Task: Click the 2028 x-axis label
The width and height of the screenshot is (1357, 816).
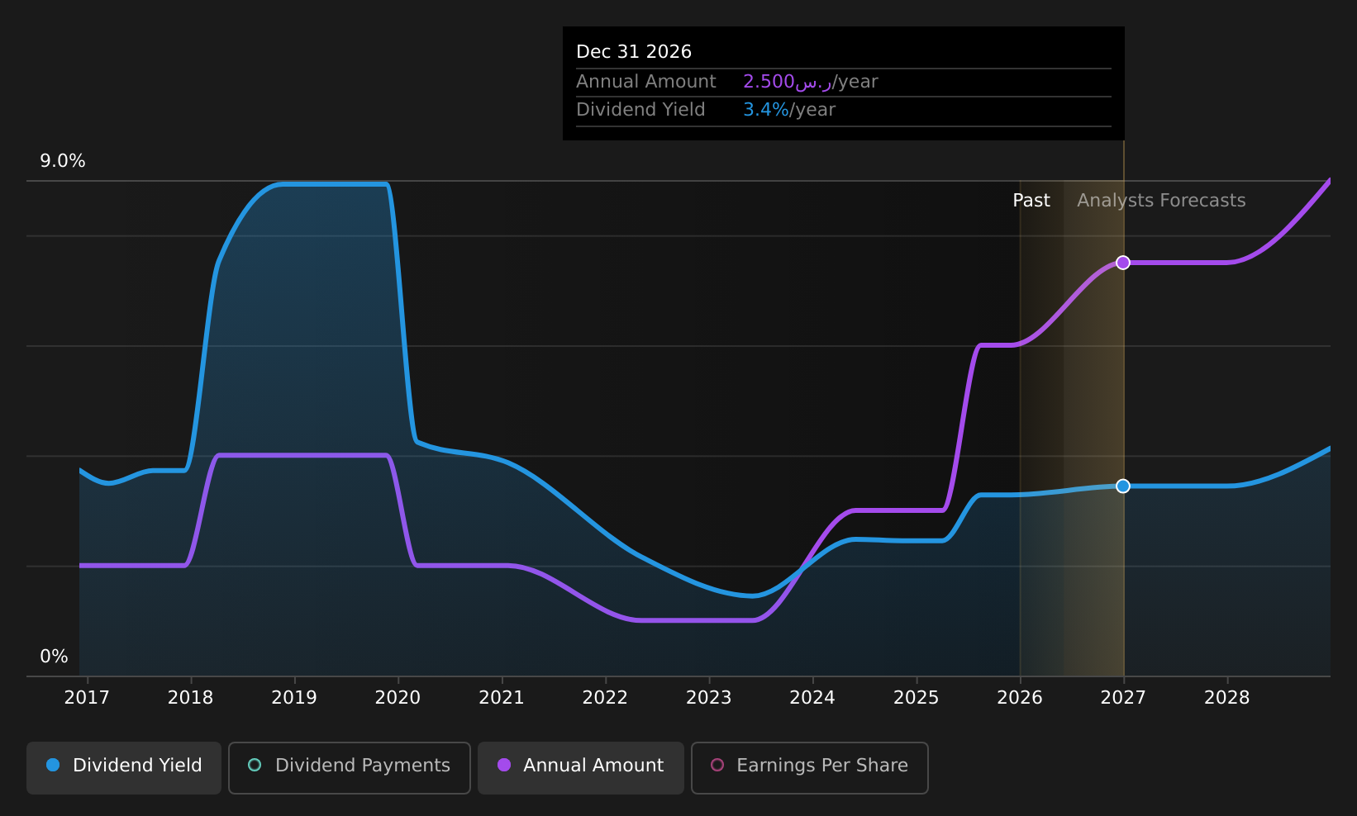Action: tap(1227, 698)
